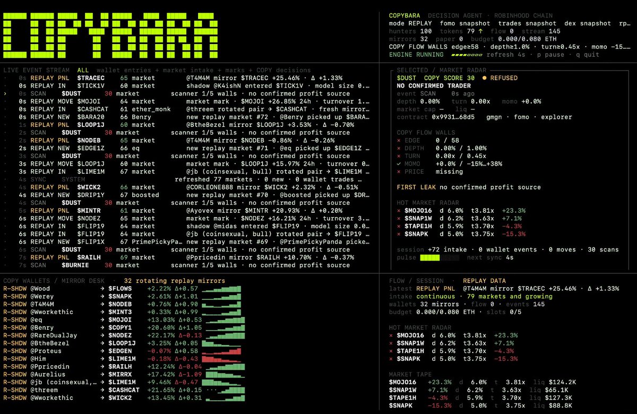Screen dimensions: 637x414
Task: Click the × before $SNAPK in the Flow / Session radar
Action: [391, 359]
